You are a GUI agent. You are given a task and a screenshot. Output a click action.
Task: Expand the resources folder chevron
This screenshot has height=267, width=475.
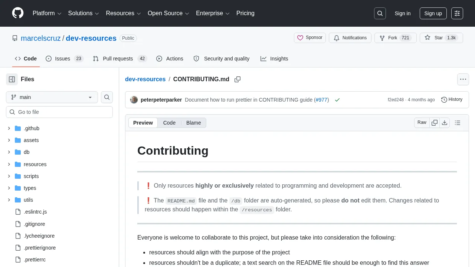(x=9, y=164)
